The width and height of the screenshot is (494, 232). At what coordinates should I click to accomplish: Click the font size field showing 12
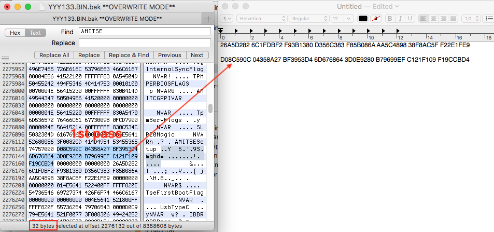[337, 19]
